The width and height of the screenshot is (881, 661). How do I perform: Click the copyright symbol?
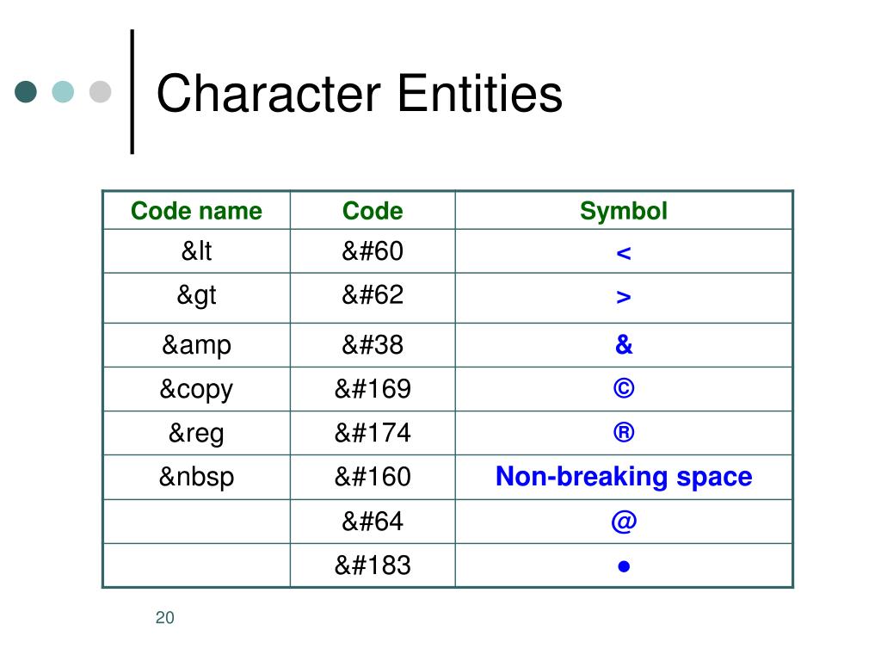click(x=624, y=388)
